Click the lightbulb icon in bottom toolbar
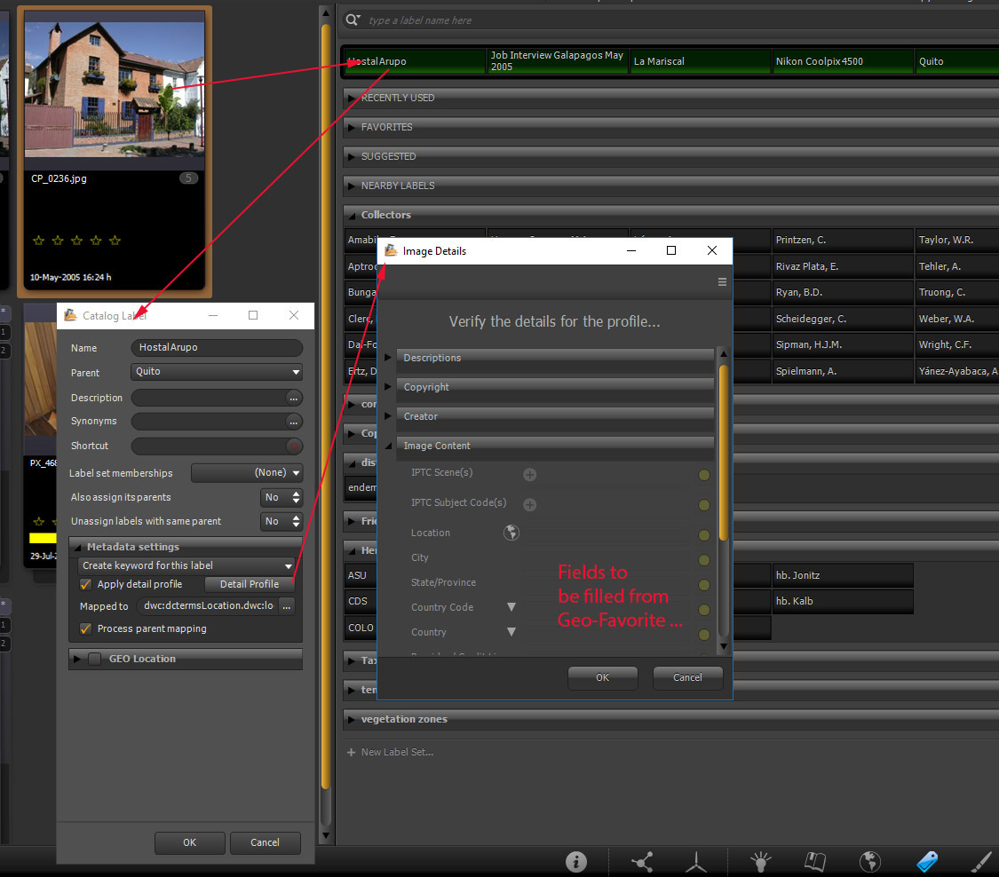This screenshot has height=877, width=999. (760, 862)
